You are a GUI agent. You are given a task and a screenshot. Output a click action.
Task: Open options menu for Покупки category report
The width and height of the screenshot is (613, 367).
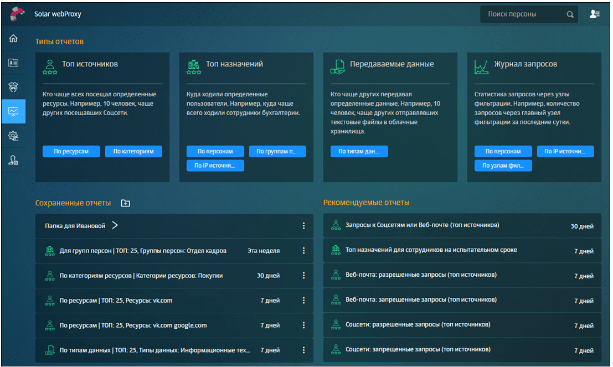click(x=303, y=276)
